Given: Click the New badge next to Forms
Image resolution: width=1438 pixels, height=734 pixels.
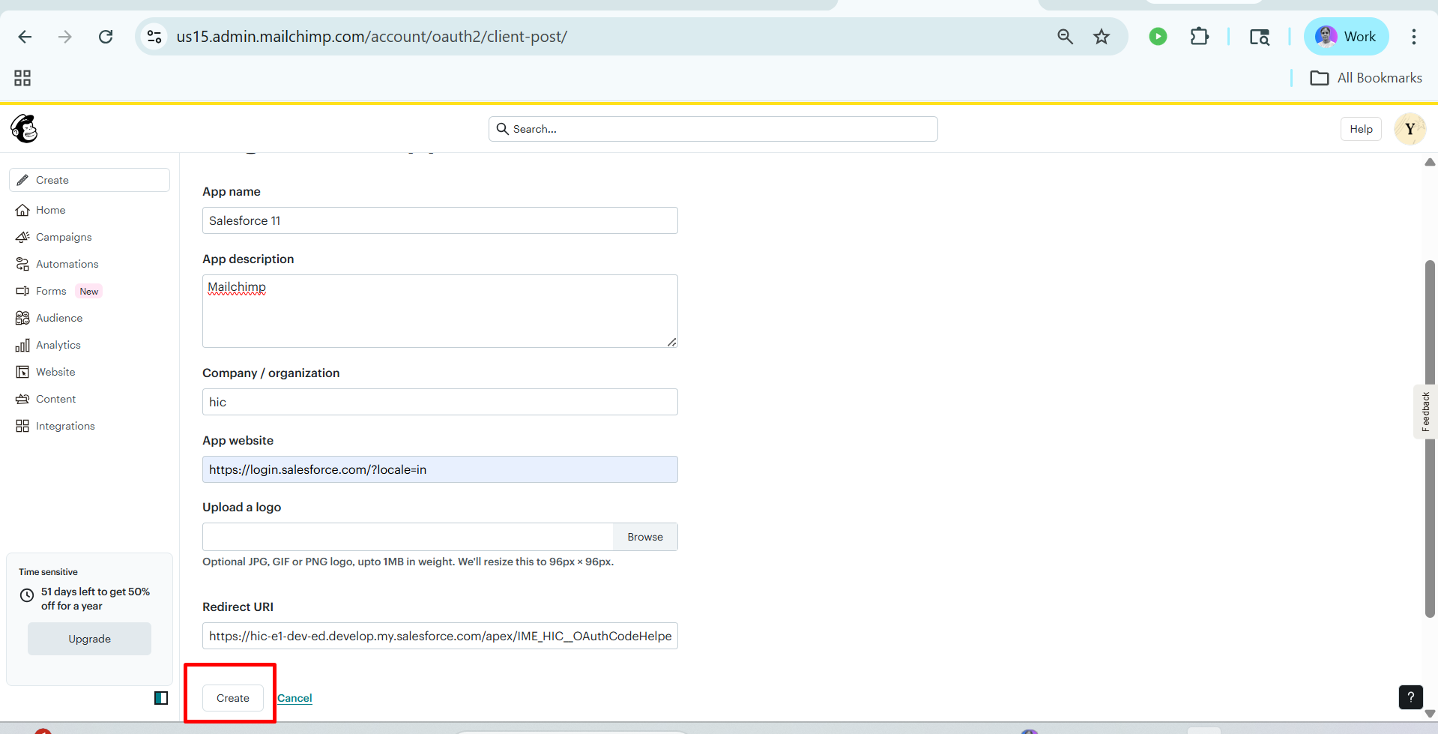Looking at the screenshot, I should tap(89, 292).
